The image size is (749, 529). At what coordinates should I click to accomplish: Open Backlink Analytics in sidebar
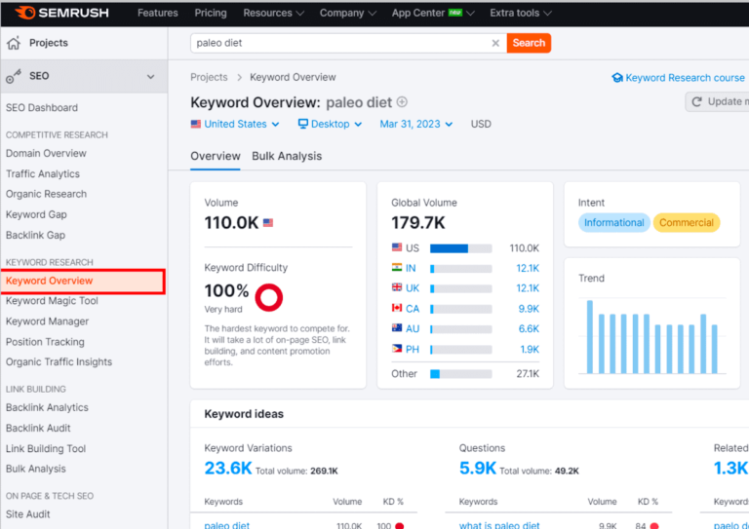tap(47, 407)
